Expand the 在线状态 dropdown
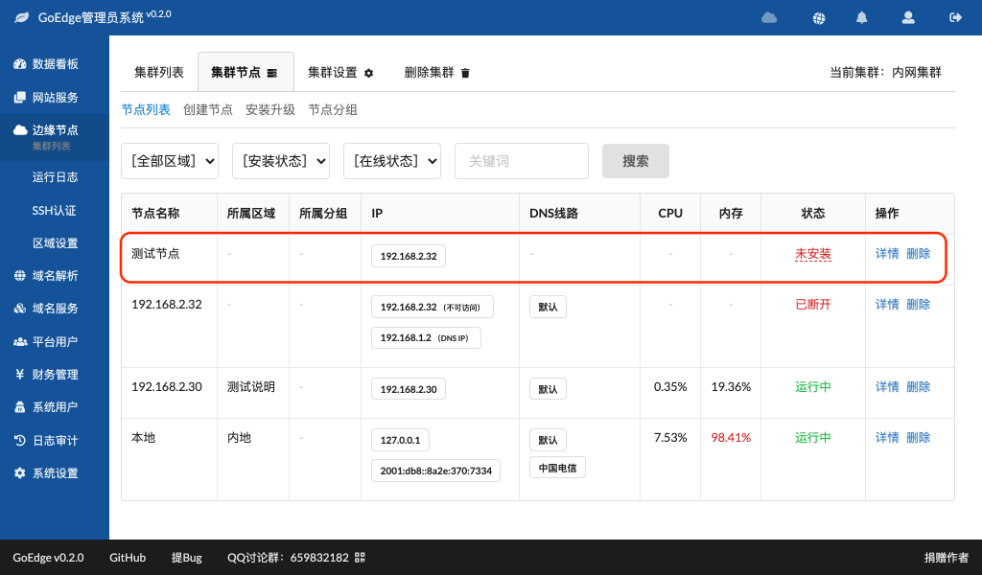Image resolution: width=982 pixels, height=575 pixels. pos(392,161)
